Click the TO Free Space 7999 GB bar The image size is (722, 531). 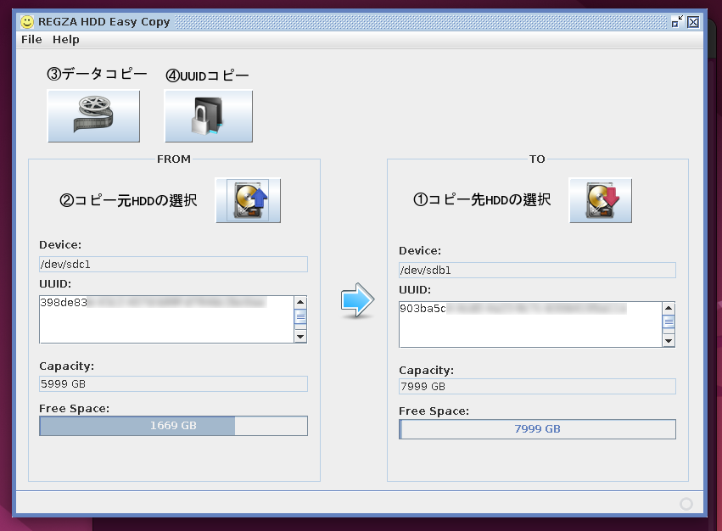[x=537, y=429]
